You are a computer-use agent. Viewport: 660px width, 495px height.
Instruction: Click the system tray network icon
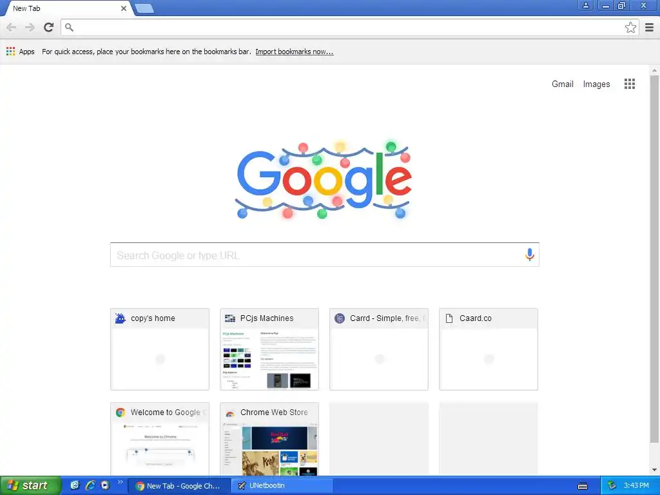(612, 486)
